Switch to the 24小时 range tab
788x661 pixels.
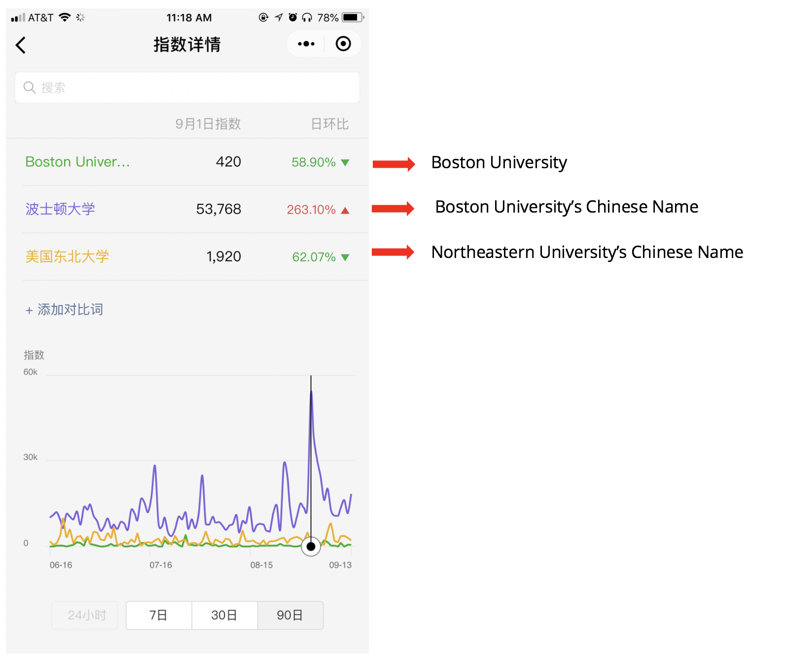tap(85, 615)
